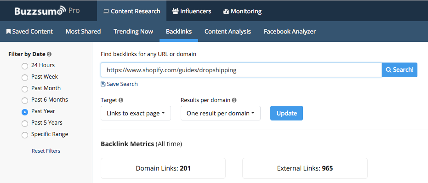Viewport: 428px width, 183px height.
Task: Click the info icon next to Filter by Date
Action: pos(49,54)
